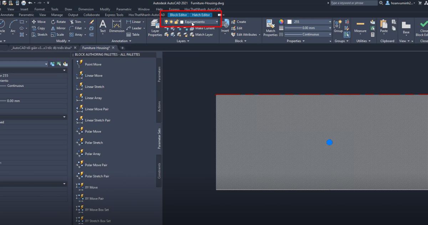
Task: Toggle the lock on the Equipamiento layer
Action: 176,22
